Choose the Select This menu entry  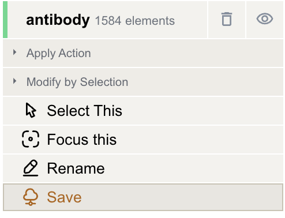coord(85,111)
